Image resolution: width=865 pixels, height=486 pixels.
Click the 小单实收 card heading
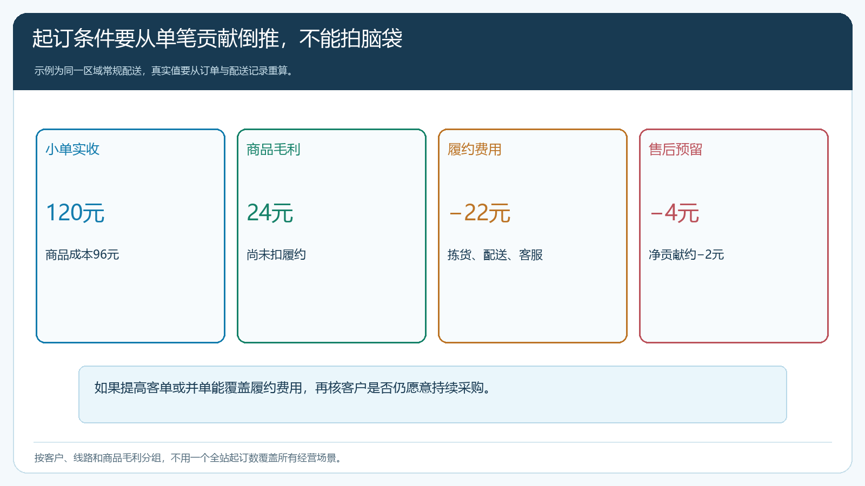[x=72, y=149]
